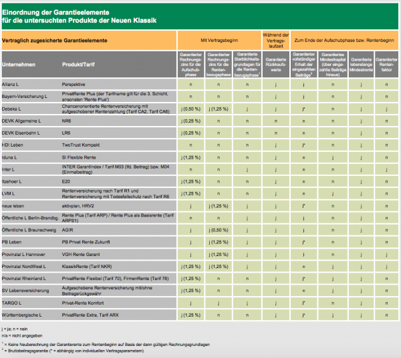The image size is (401, 358).
Task: Select 'Württembergische L' company cell
Action: 22,315
